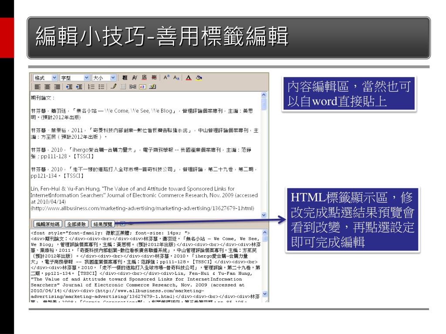Apply strikethrough (刪) formatting
Image resolution: width=446 pixels, height=334 pixels.
click(x=154, y=77)
